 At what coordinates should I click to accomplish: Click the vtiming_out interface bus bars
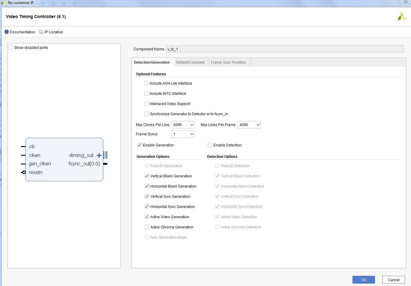(105, 155)
